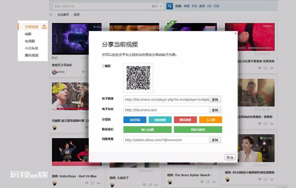296x188 pixels.
Task: Click the search keyword input box
Action: [101, 6]
